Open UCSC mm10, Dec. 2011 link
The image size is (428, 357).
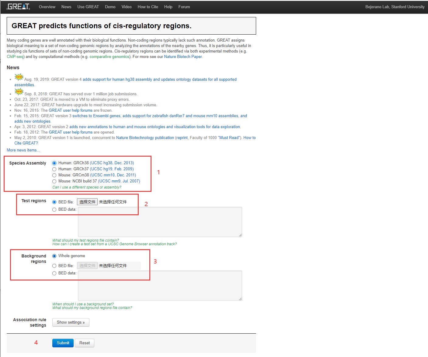[x=113, y=175]
